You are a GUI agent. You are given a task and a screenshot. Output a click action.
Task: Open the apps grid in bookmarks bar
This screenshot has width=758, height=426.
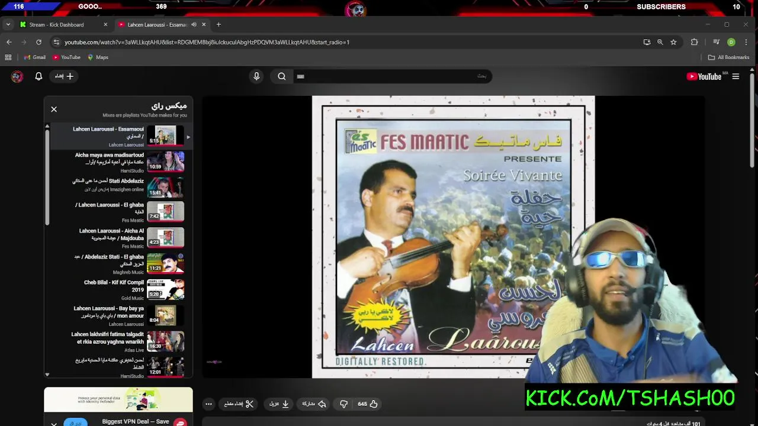coord(8,57)
